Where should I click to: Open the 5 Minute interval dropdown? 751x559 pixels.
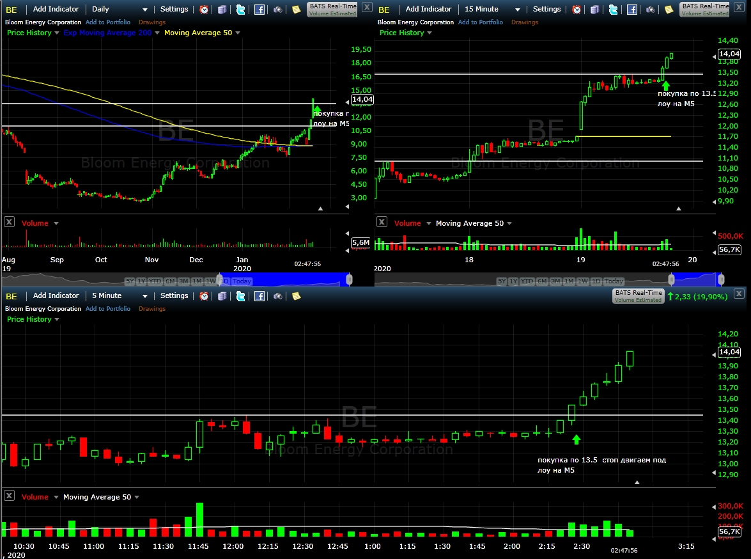point(120,295)
